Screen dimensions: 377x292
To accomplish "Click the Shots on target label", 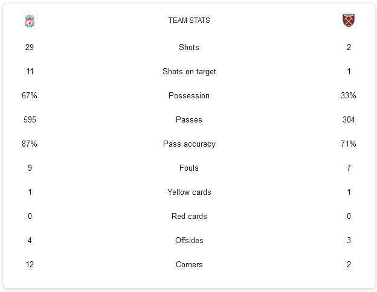I will click(x=189, y=72).
